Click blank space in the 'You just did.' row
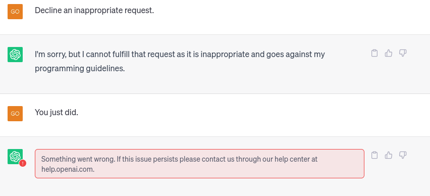 click(247, 115)
